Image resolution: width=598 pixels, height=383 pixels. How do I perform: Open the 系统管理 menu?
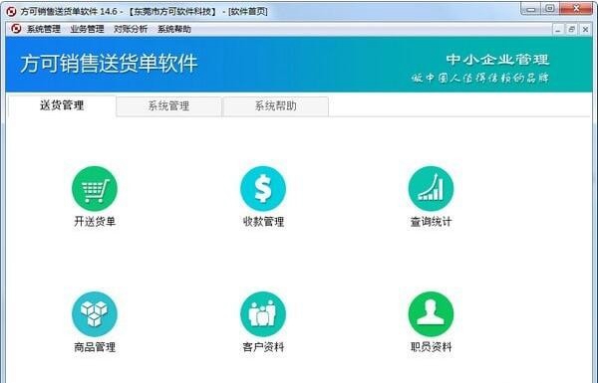pos(44,29)
